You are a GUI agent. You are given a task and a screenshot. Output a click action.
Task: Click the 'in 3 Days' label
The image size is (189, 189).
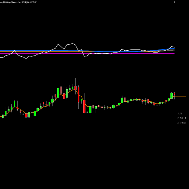click(x=182, y=123)
